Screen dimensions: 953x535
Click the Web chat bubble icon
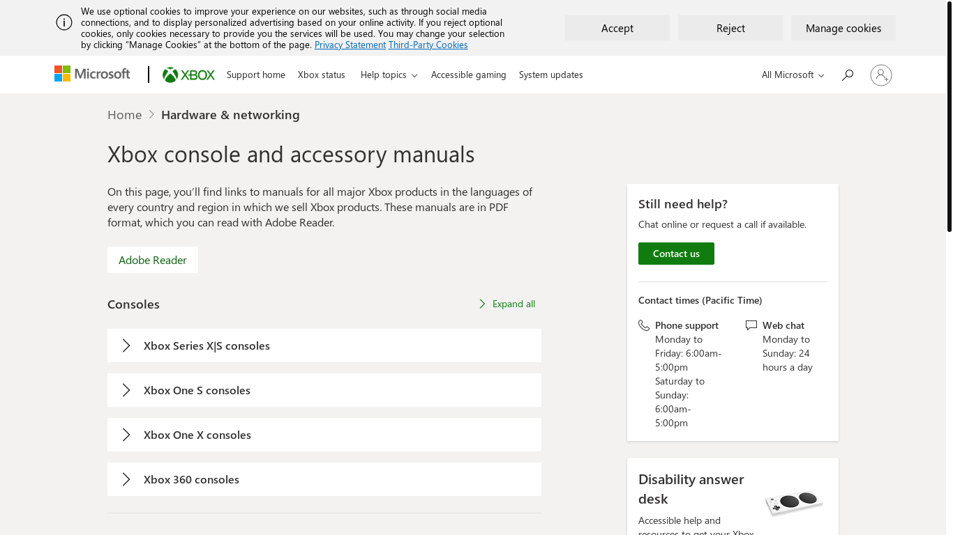click(x=751, y=325)
